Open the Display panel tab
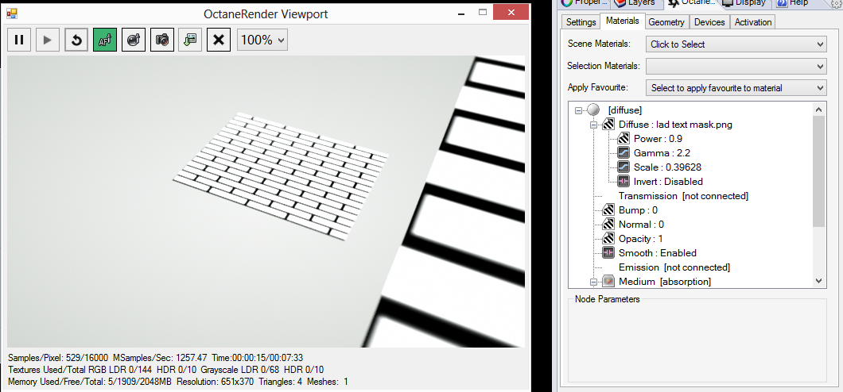Screen dimensions: 843x392 (x=745, y=3)
